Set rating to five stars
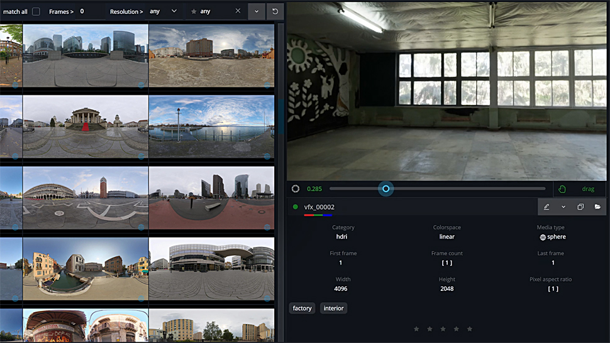 pyautogui.click(x=470, y=329)
